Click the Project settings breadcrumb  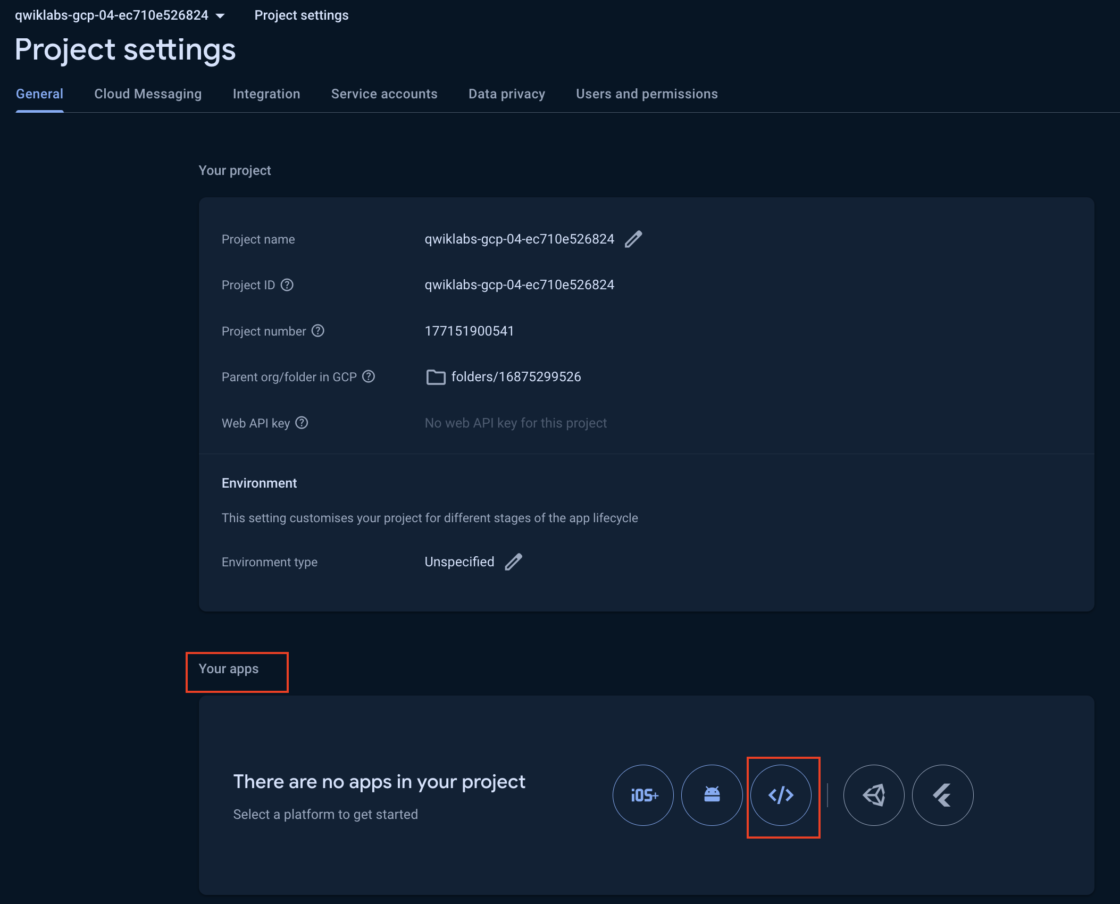302,15
